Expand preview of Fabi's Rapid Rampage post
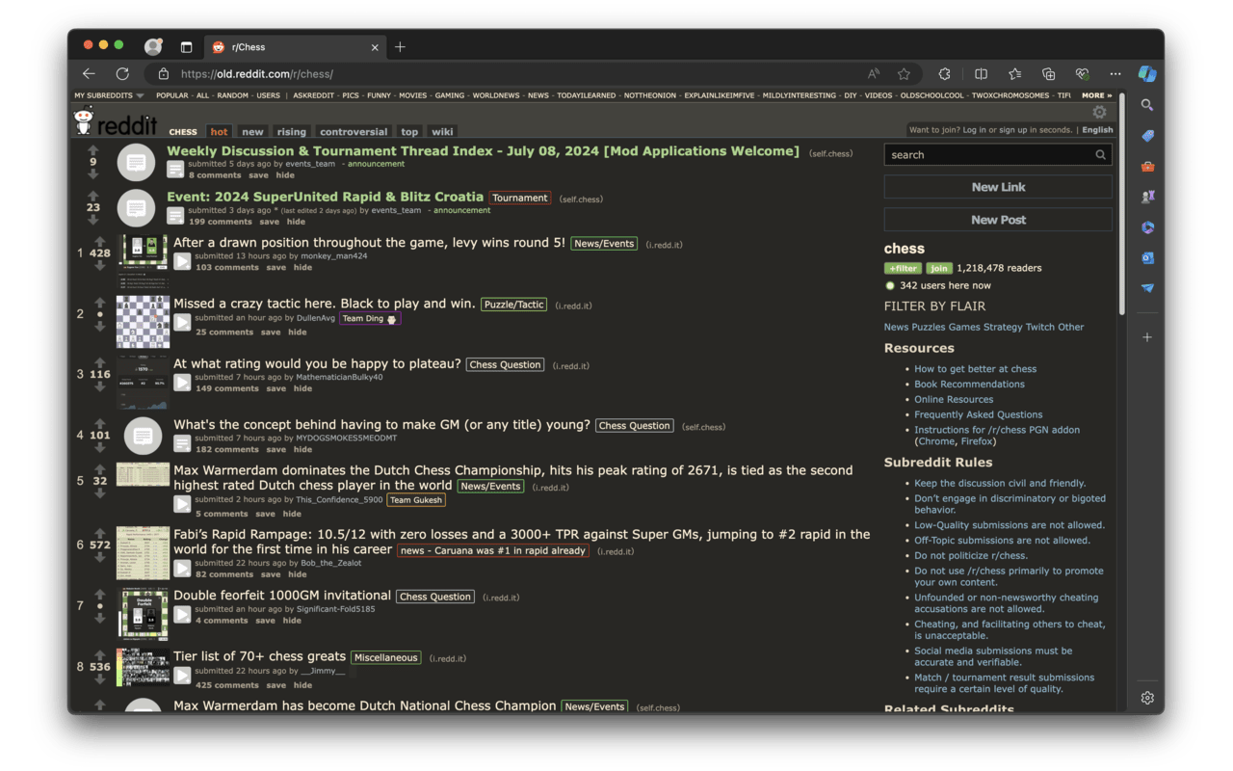Screen dimensions: 1233x771 click(x=182, y=569)
